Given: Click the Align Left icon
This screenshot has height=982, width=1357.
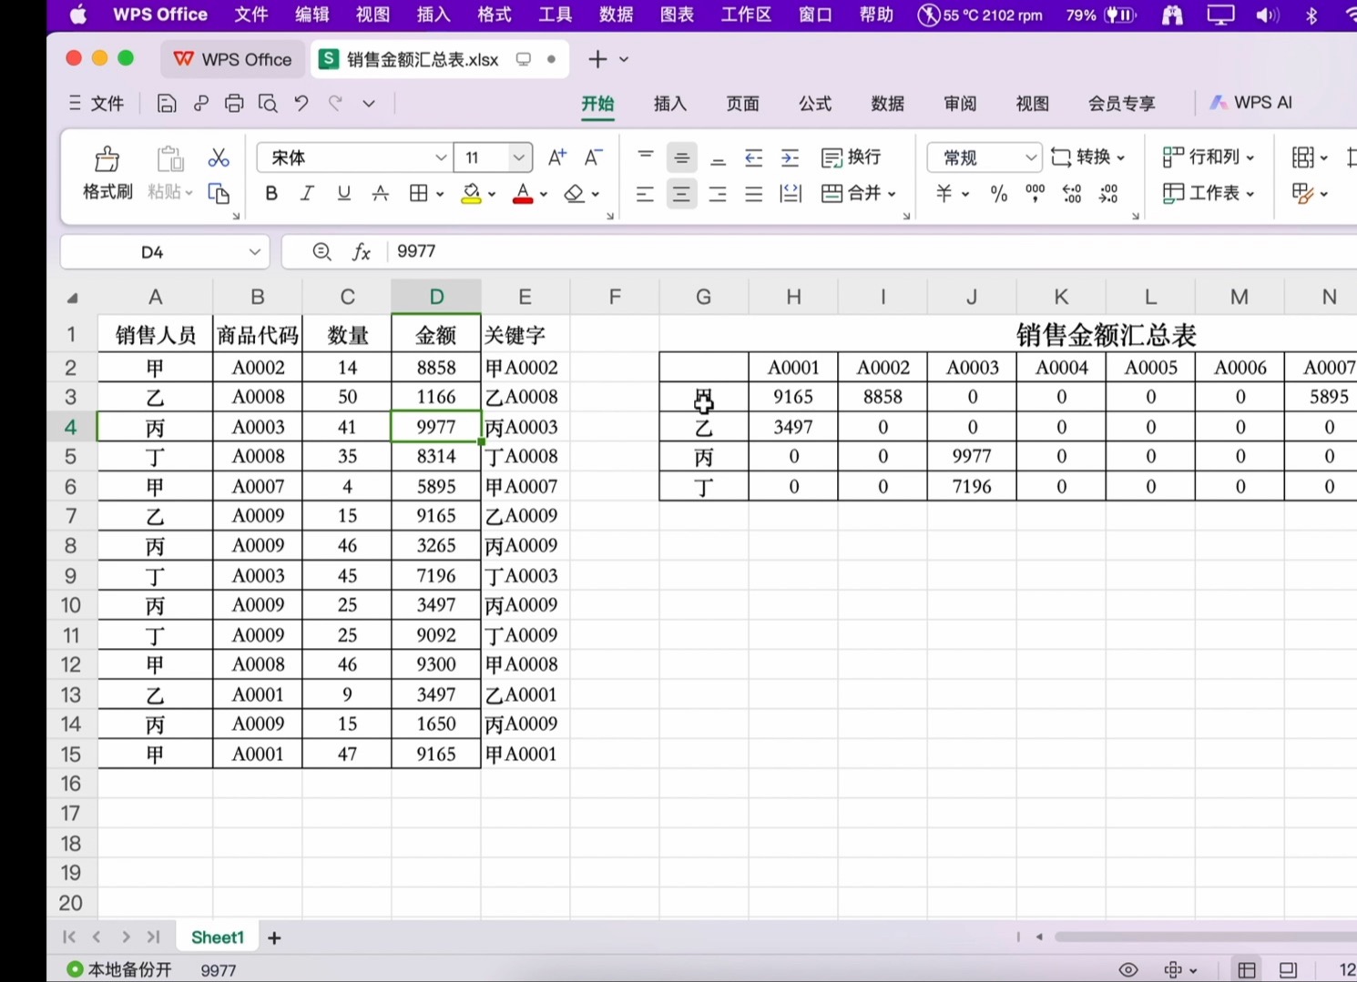Looking at the screenshot, I should (x=645, y=193).
